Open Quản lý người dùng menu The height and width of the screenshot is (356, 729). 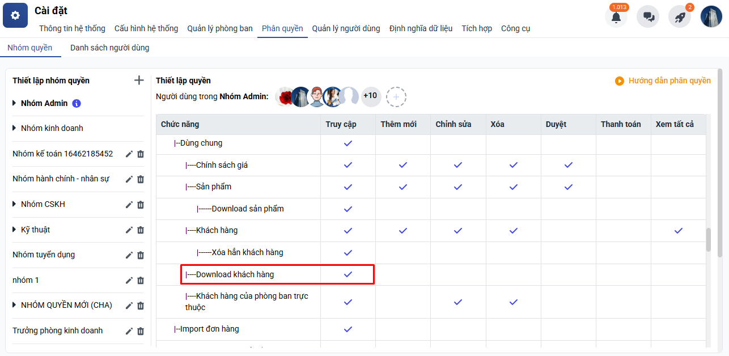click(x=346, y=28)
